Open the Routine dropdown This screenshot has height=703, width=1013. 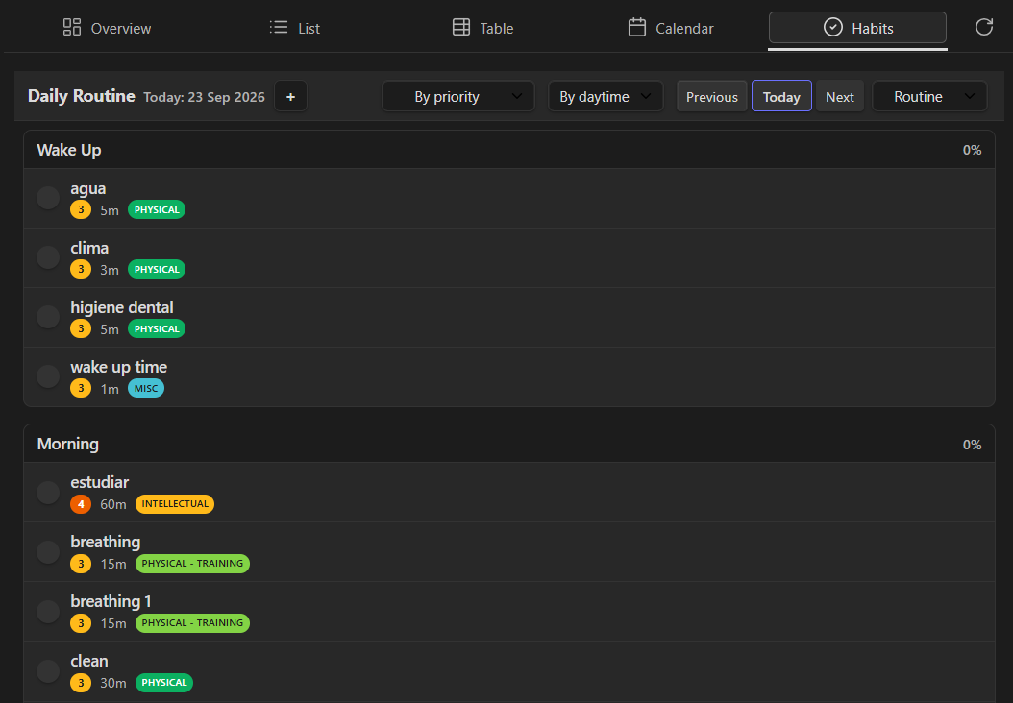(x=929, y=96)
